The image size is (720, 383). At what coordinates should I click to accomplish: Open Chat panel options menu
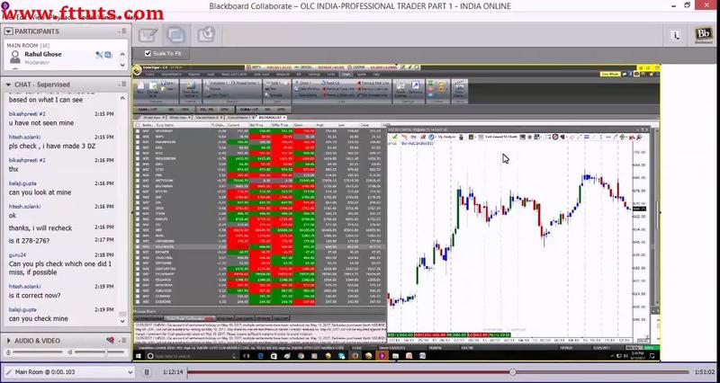point(122,85)
